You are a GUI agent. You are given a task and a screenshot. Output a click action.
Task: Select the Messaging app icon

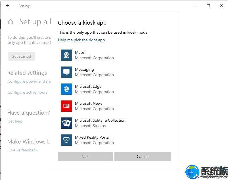click(x=66, y=72)
